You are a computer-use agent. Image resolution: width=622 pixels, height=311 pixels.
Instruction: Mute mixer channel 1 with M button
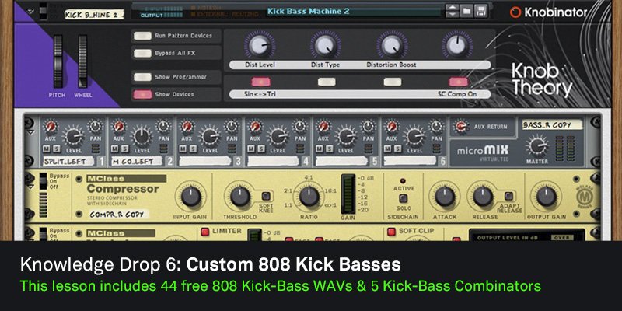[x=47, y=149]
